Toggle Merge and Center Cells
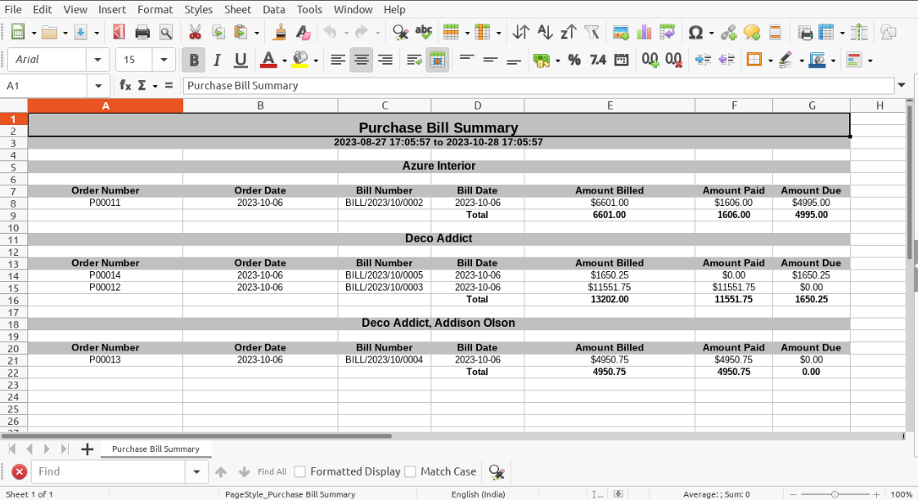Viewport: 918px width, 500px height. pyautogui.click(x=438, y=60)
